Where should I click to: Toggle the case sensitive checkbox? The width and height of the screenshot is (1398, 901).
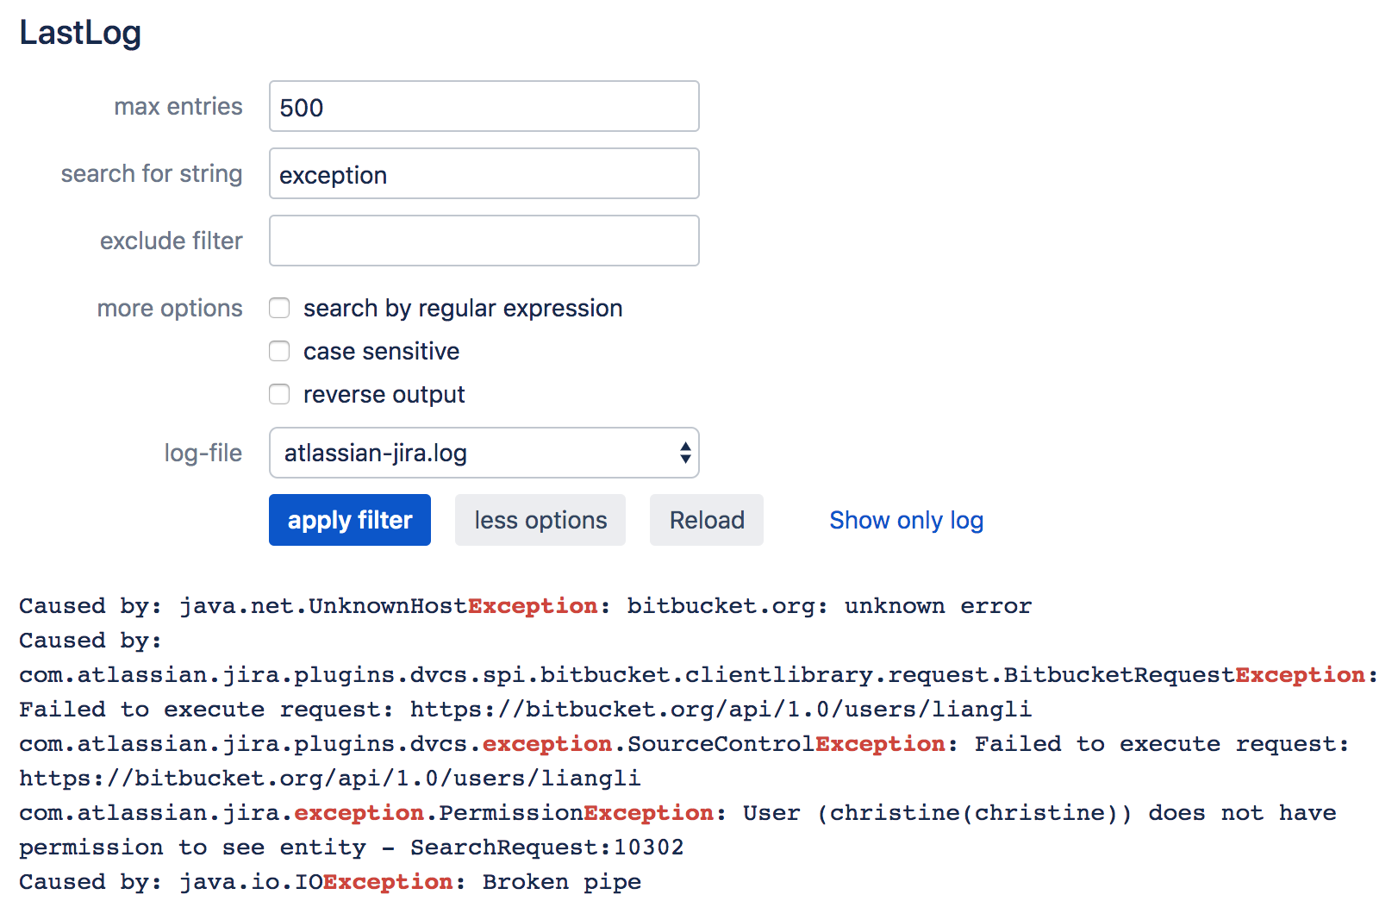pyautogui.click(x=279, y=351)
